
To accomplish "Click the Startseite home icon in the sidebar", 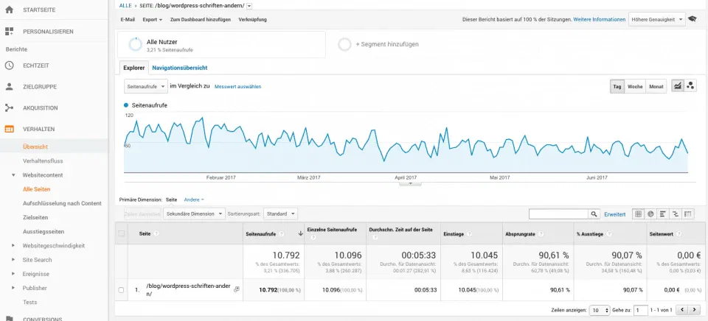I will [9, 10].
